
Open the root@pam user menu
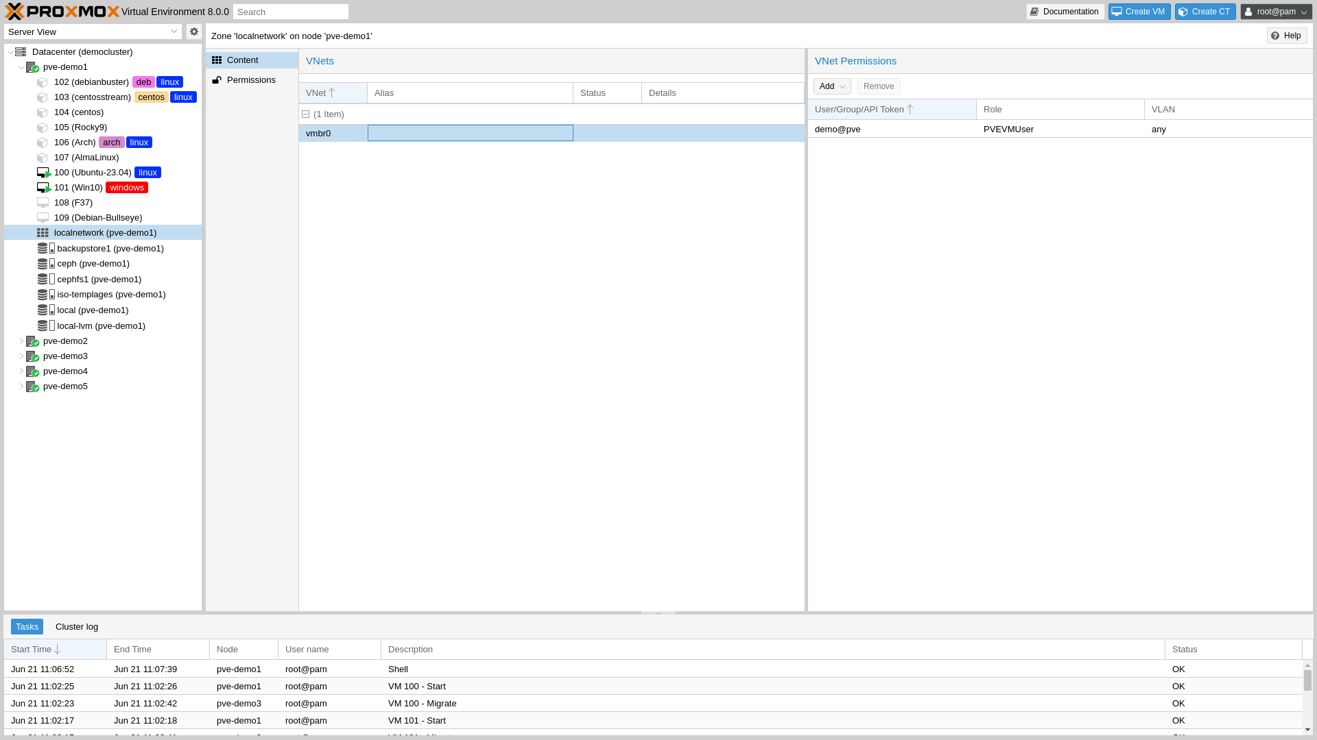pos(1276,12)
